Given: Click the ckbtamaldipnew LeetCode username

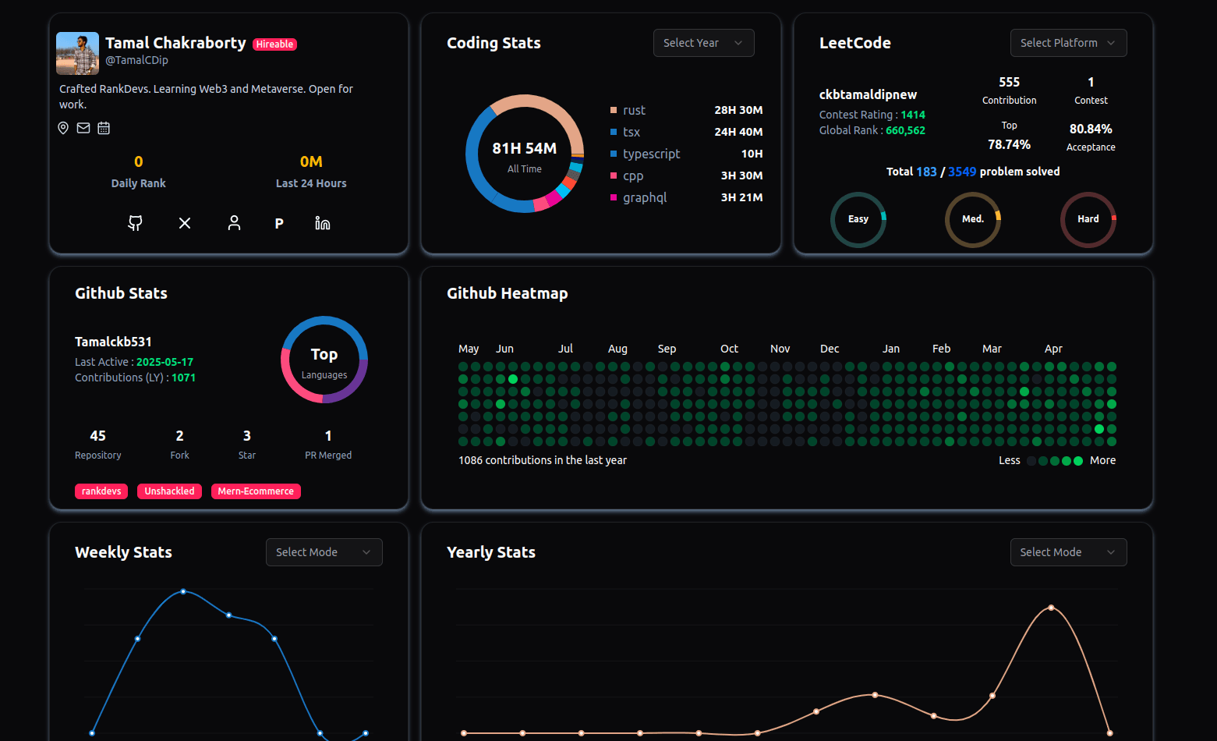Looking at the screenshot, I should click(868, 94).
